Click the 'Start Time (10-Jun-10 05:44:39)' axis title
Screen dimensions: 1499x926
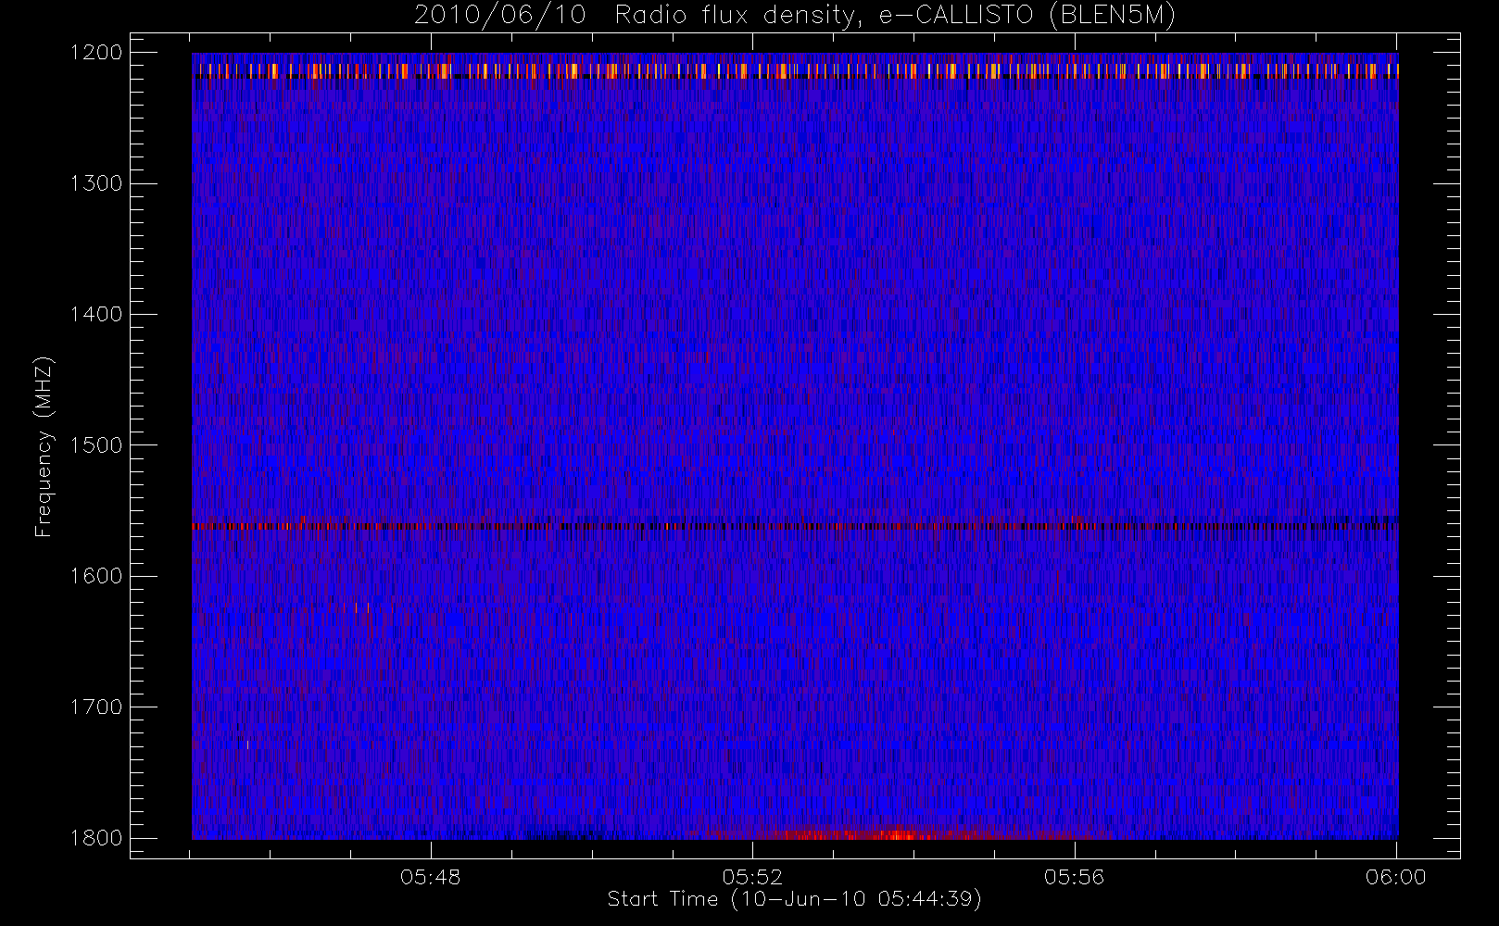(x=794, y=899)
